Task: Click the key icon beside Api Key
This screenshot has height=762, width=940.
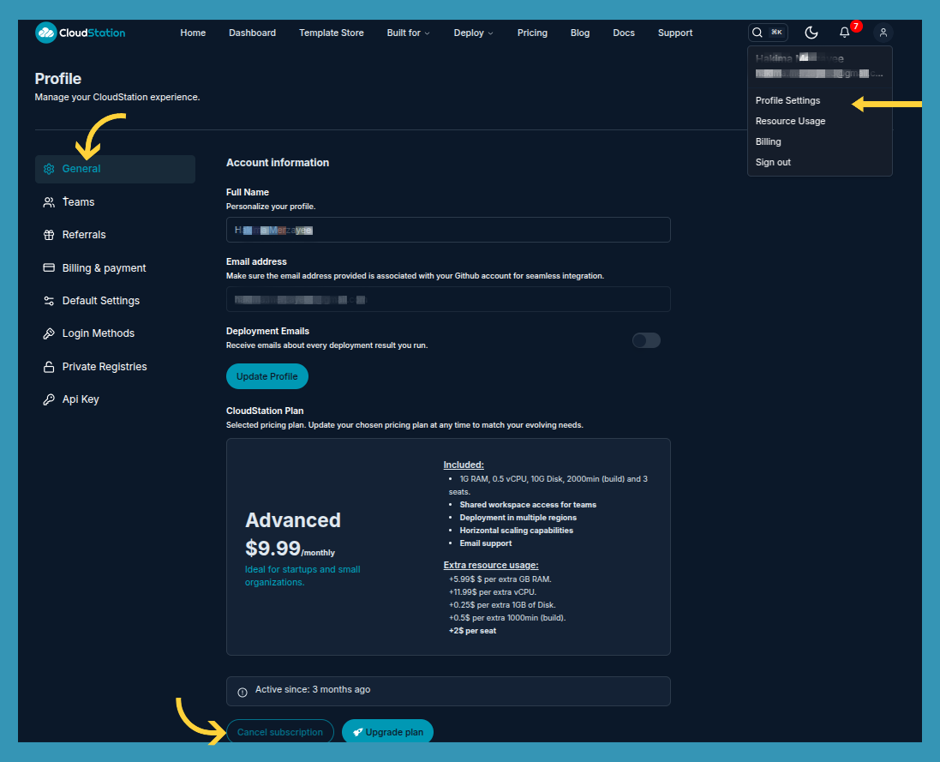Action: [x=49, y=399]
